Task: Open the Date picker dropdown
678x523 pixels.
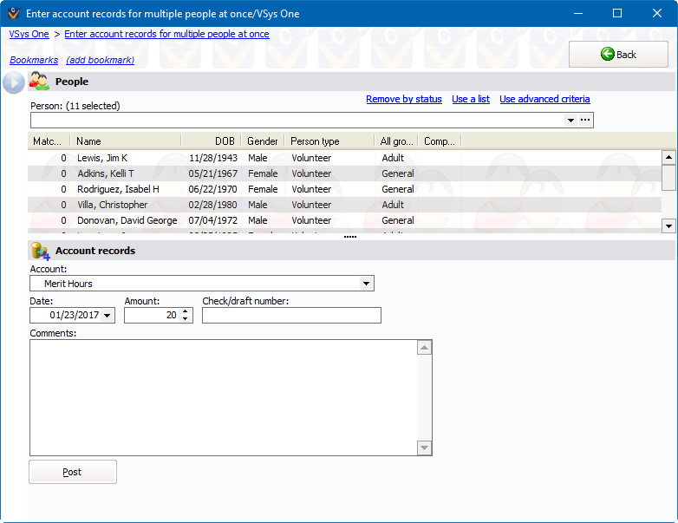Action: click(108, 316)
